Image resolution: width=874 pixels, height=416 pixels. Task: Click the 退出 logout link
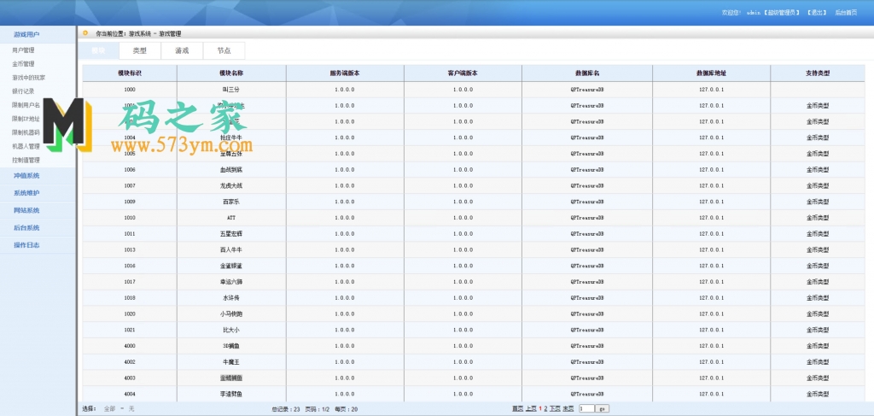816,13
